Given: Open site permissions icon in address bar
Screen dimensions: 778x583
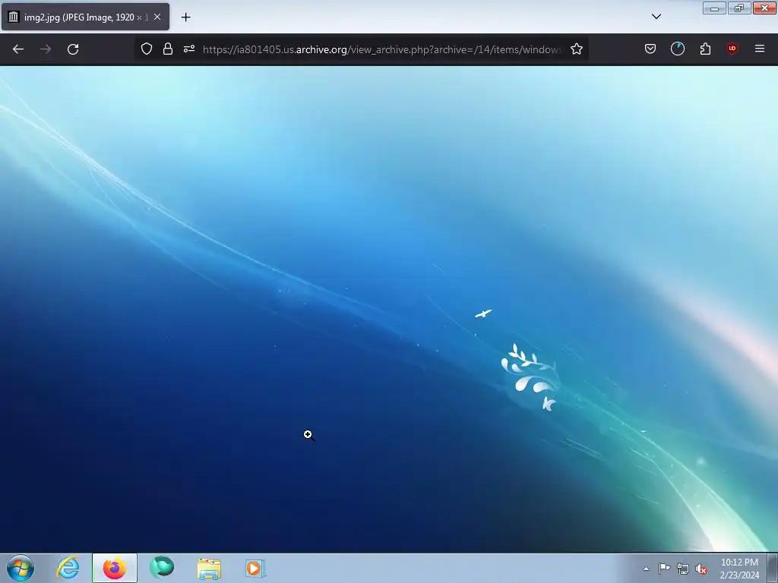Looking at the screenshot, I should tap(189, 49).
